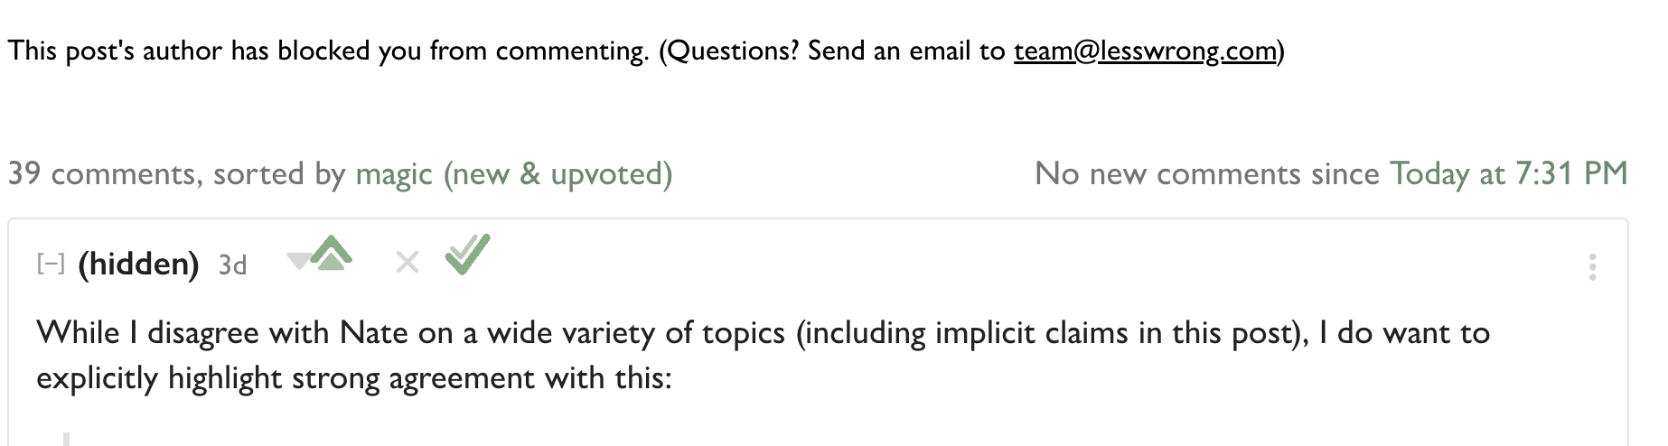Click the "No new comments since" label

(1206, 173)
